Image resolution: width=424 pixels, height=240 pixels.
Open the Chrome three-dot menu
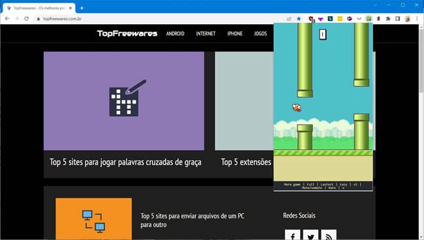[417, 19]
